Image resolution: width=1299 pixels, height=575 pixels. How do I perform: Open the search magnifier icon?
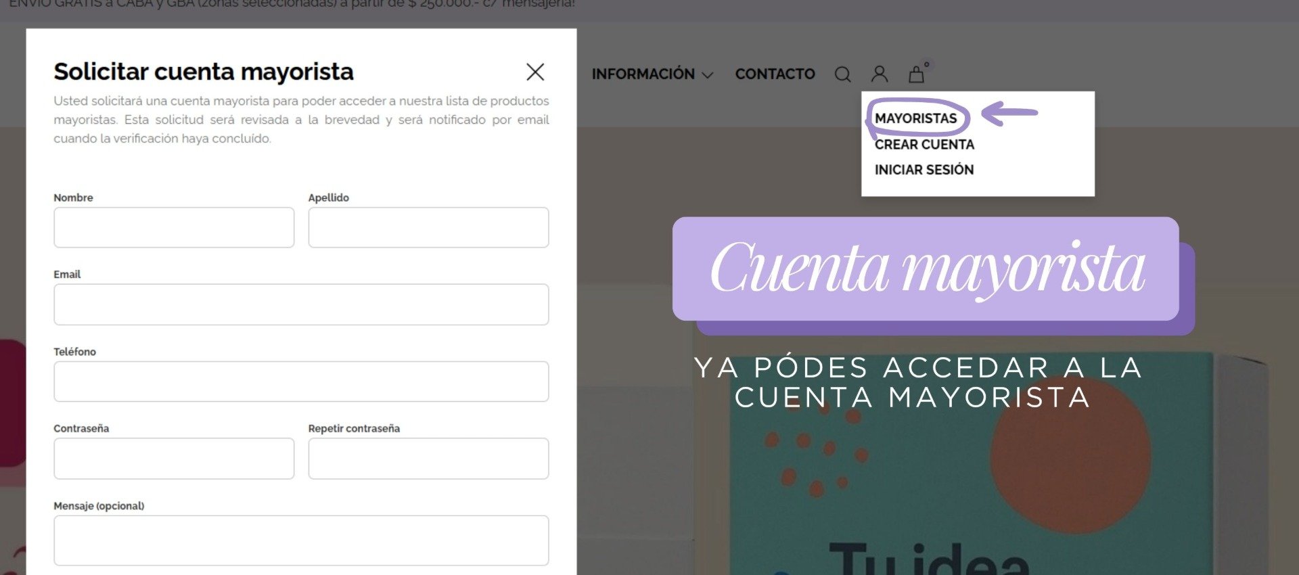[842, 74]
